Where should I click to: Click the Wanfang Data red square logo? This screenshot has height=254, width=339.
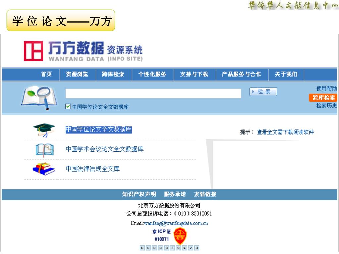[33, 51]
